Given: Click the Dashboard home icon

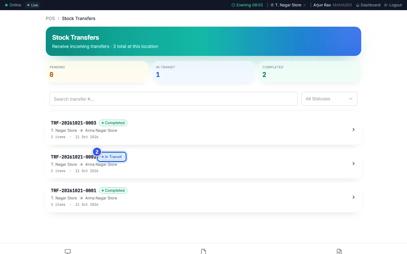Looking at the screenshot, I should pyautogui.click(x=358, y=5).
